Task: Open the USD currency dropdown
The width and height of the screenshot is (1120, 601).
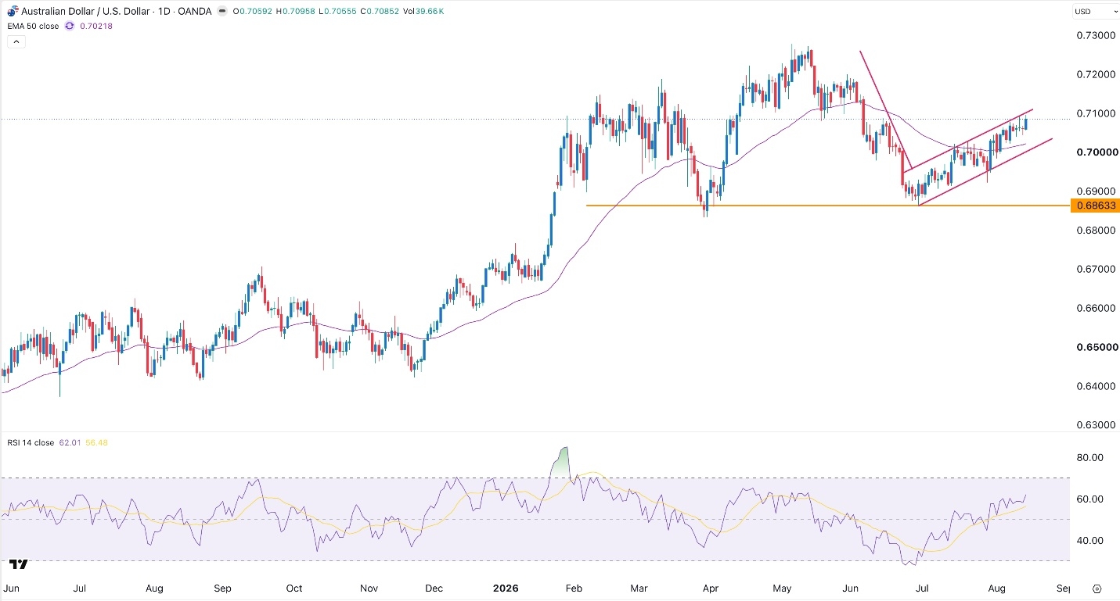Action: coord(1096,11)
